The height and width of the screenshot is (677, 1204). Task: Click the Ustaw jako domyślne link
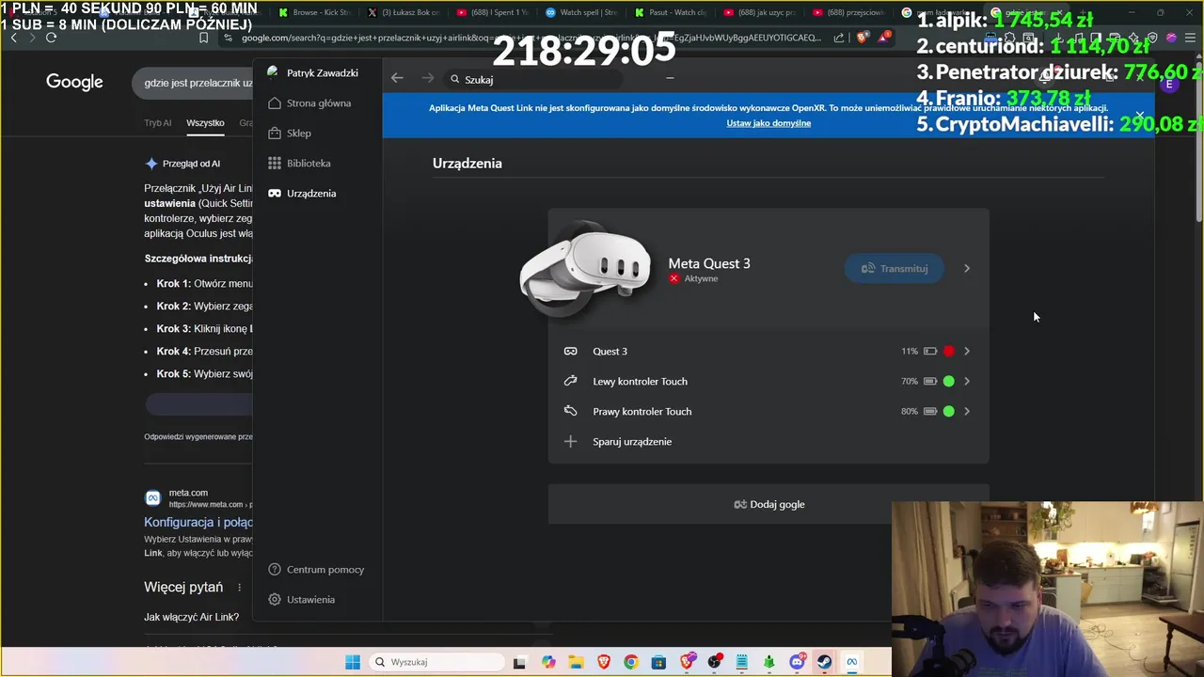click(x=768, y=123)
